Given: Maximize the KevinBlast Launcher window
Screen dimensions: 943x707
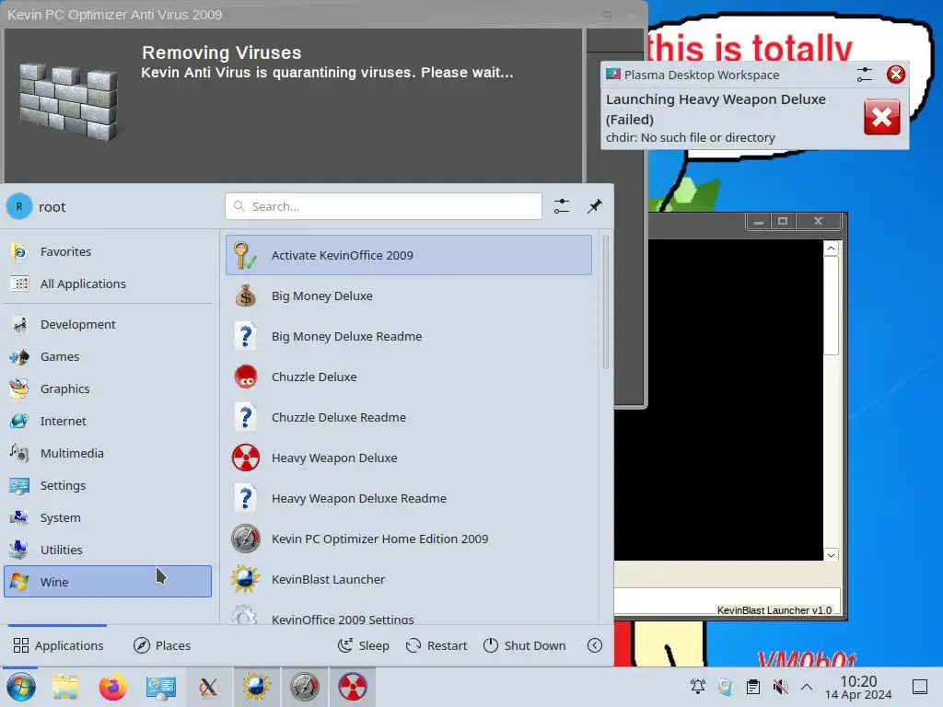Looking at the screenshot, I should (x=783, y=221).
